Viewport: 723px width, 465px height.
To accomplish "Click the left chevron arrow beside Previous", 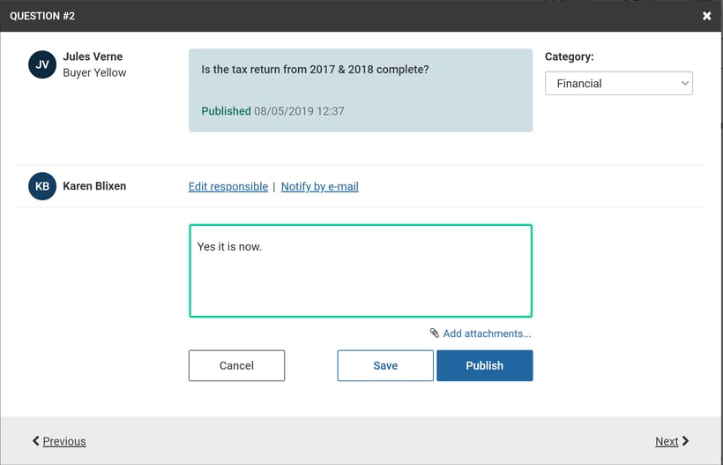I will click(36, 441).
